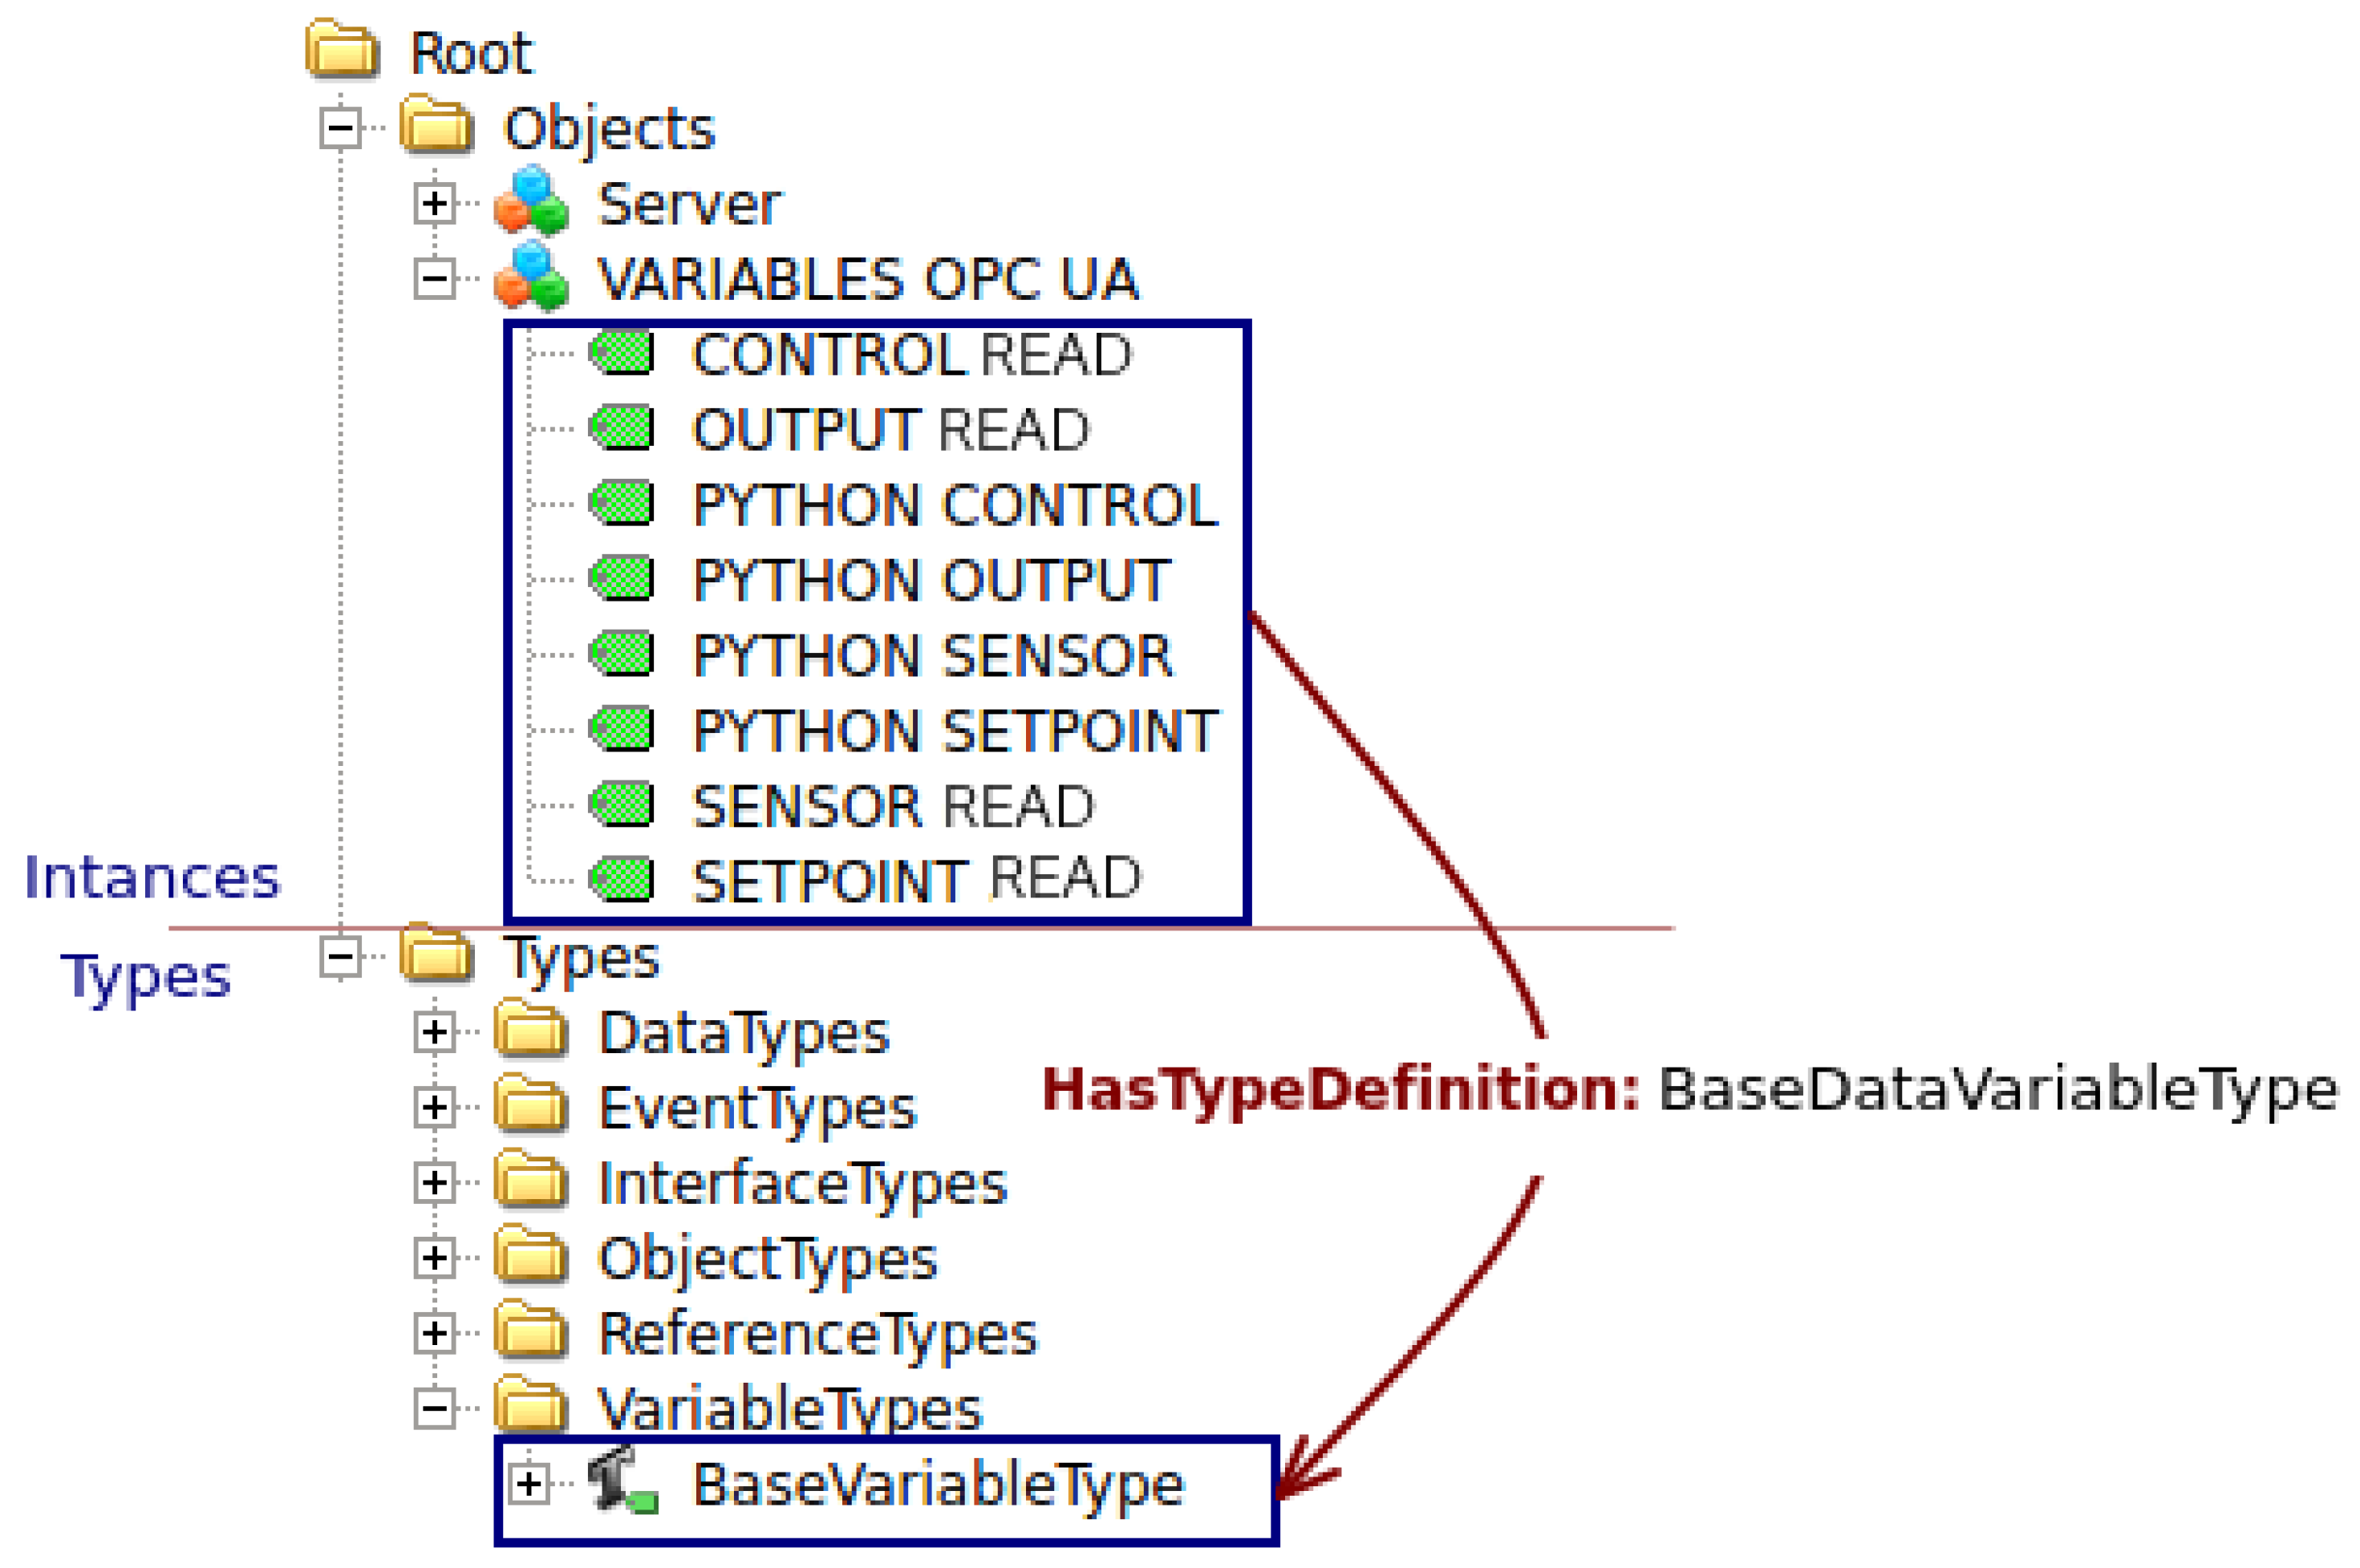Select the OUTPUT READ variable
Image resolution: width=2360 pixels, height=1568 pixels.
[x=890, y=430]
